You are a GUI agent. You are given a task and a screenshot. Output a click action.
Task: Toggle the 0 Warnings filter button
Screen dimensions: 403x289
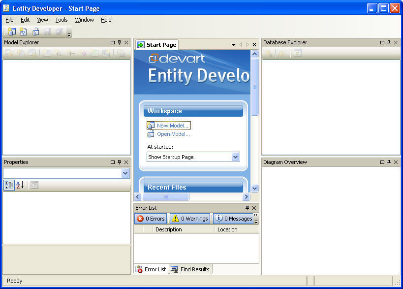[190, 219]
